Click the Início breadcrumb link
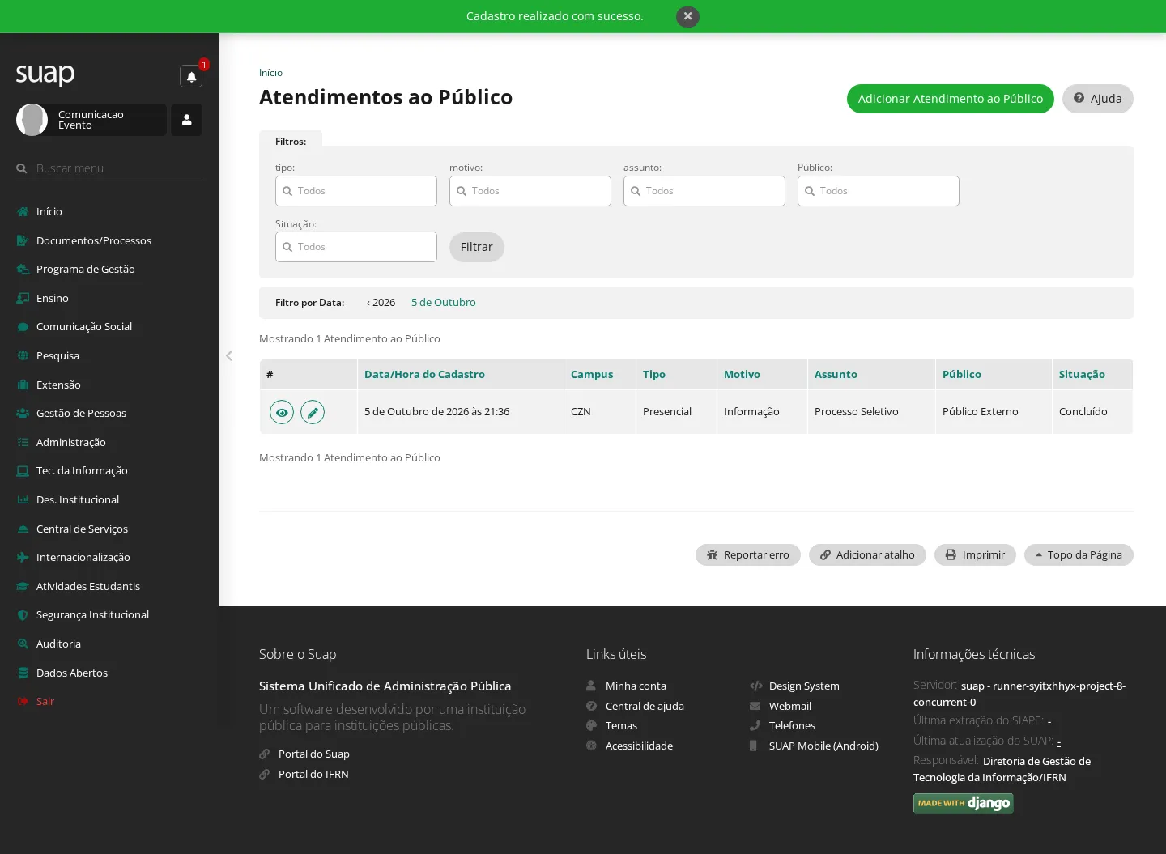Image resolution: width=1166 pixels, height=854 pixels. (270, 73)
